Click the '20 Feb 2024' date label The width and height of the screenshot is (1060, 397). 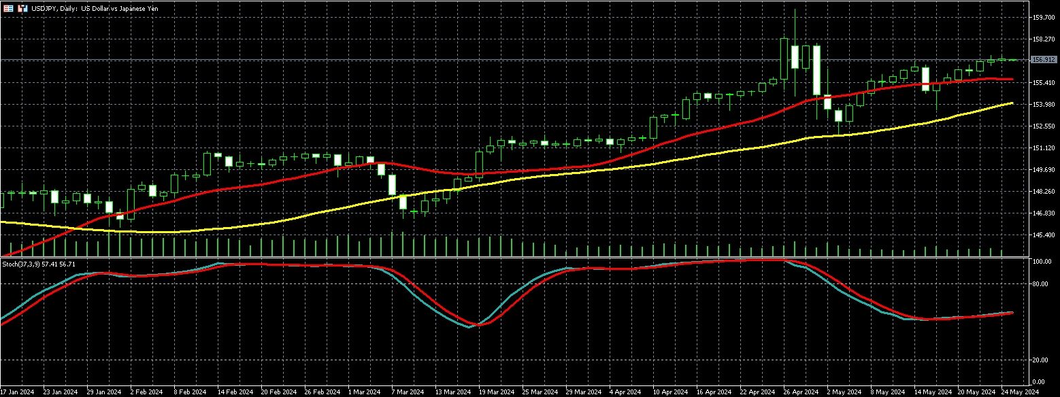pyautogui.click(x=278, y=392)
